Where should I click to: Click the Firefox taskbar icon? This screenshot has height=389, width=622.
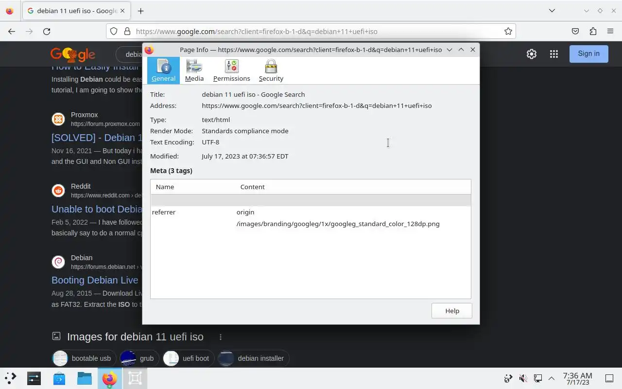tap(110, 378)
